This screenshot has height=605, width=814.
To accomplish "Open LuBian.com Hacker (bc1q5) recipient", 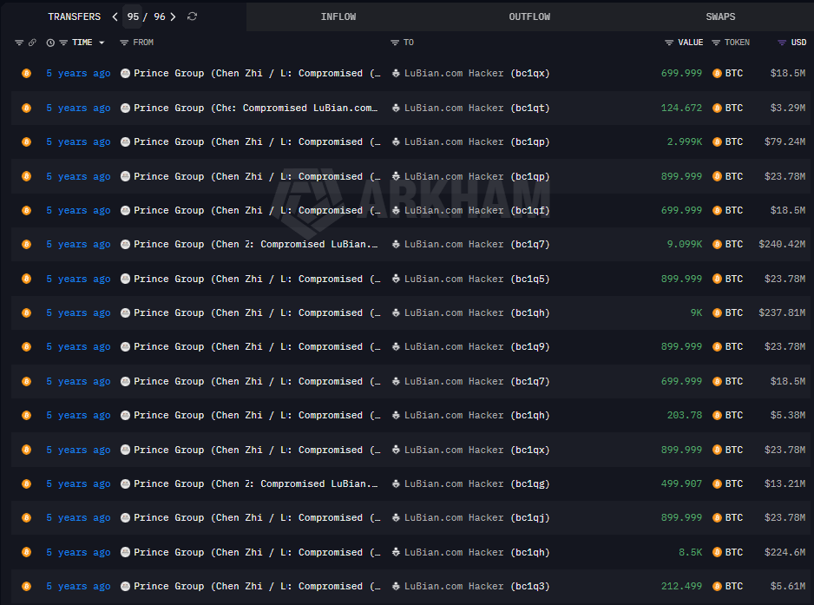I will 476,279.
